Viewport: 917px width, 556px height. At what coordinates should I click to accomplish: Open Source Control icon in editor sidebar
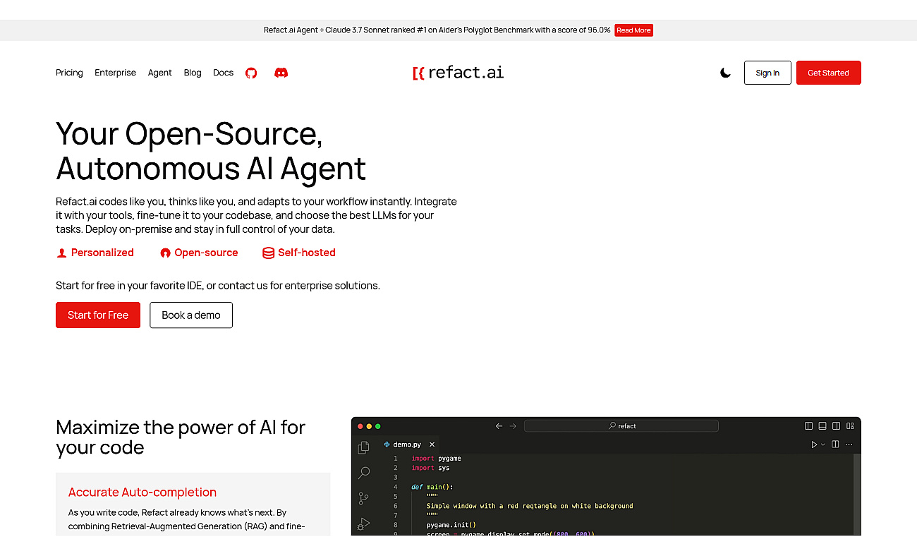click(364, 498)
